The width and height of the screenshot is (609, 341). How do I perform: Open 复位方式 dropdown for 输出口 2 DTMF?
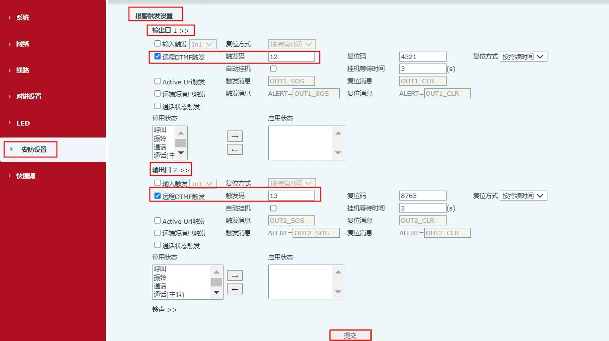(523, 196)
